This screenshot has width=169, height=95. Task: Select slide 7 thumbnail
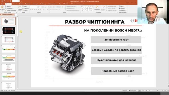tap(9, 77)
